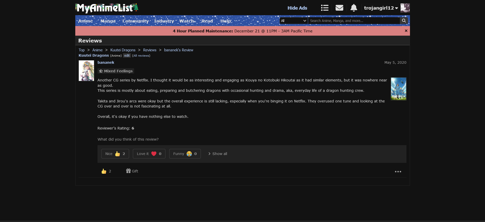Expand Show all reactions
Screen dimensions: 485x222
[x=218, y=154]
